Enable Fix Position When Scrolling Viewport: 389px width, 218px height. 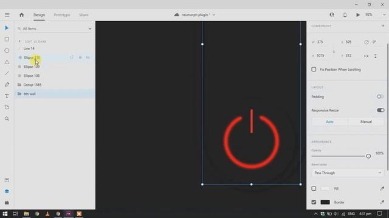(314, 70)
